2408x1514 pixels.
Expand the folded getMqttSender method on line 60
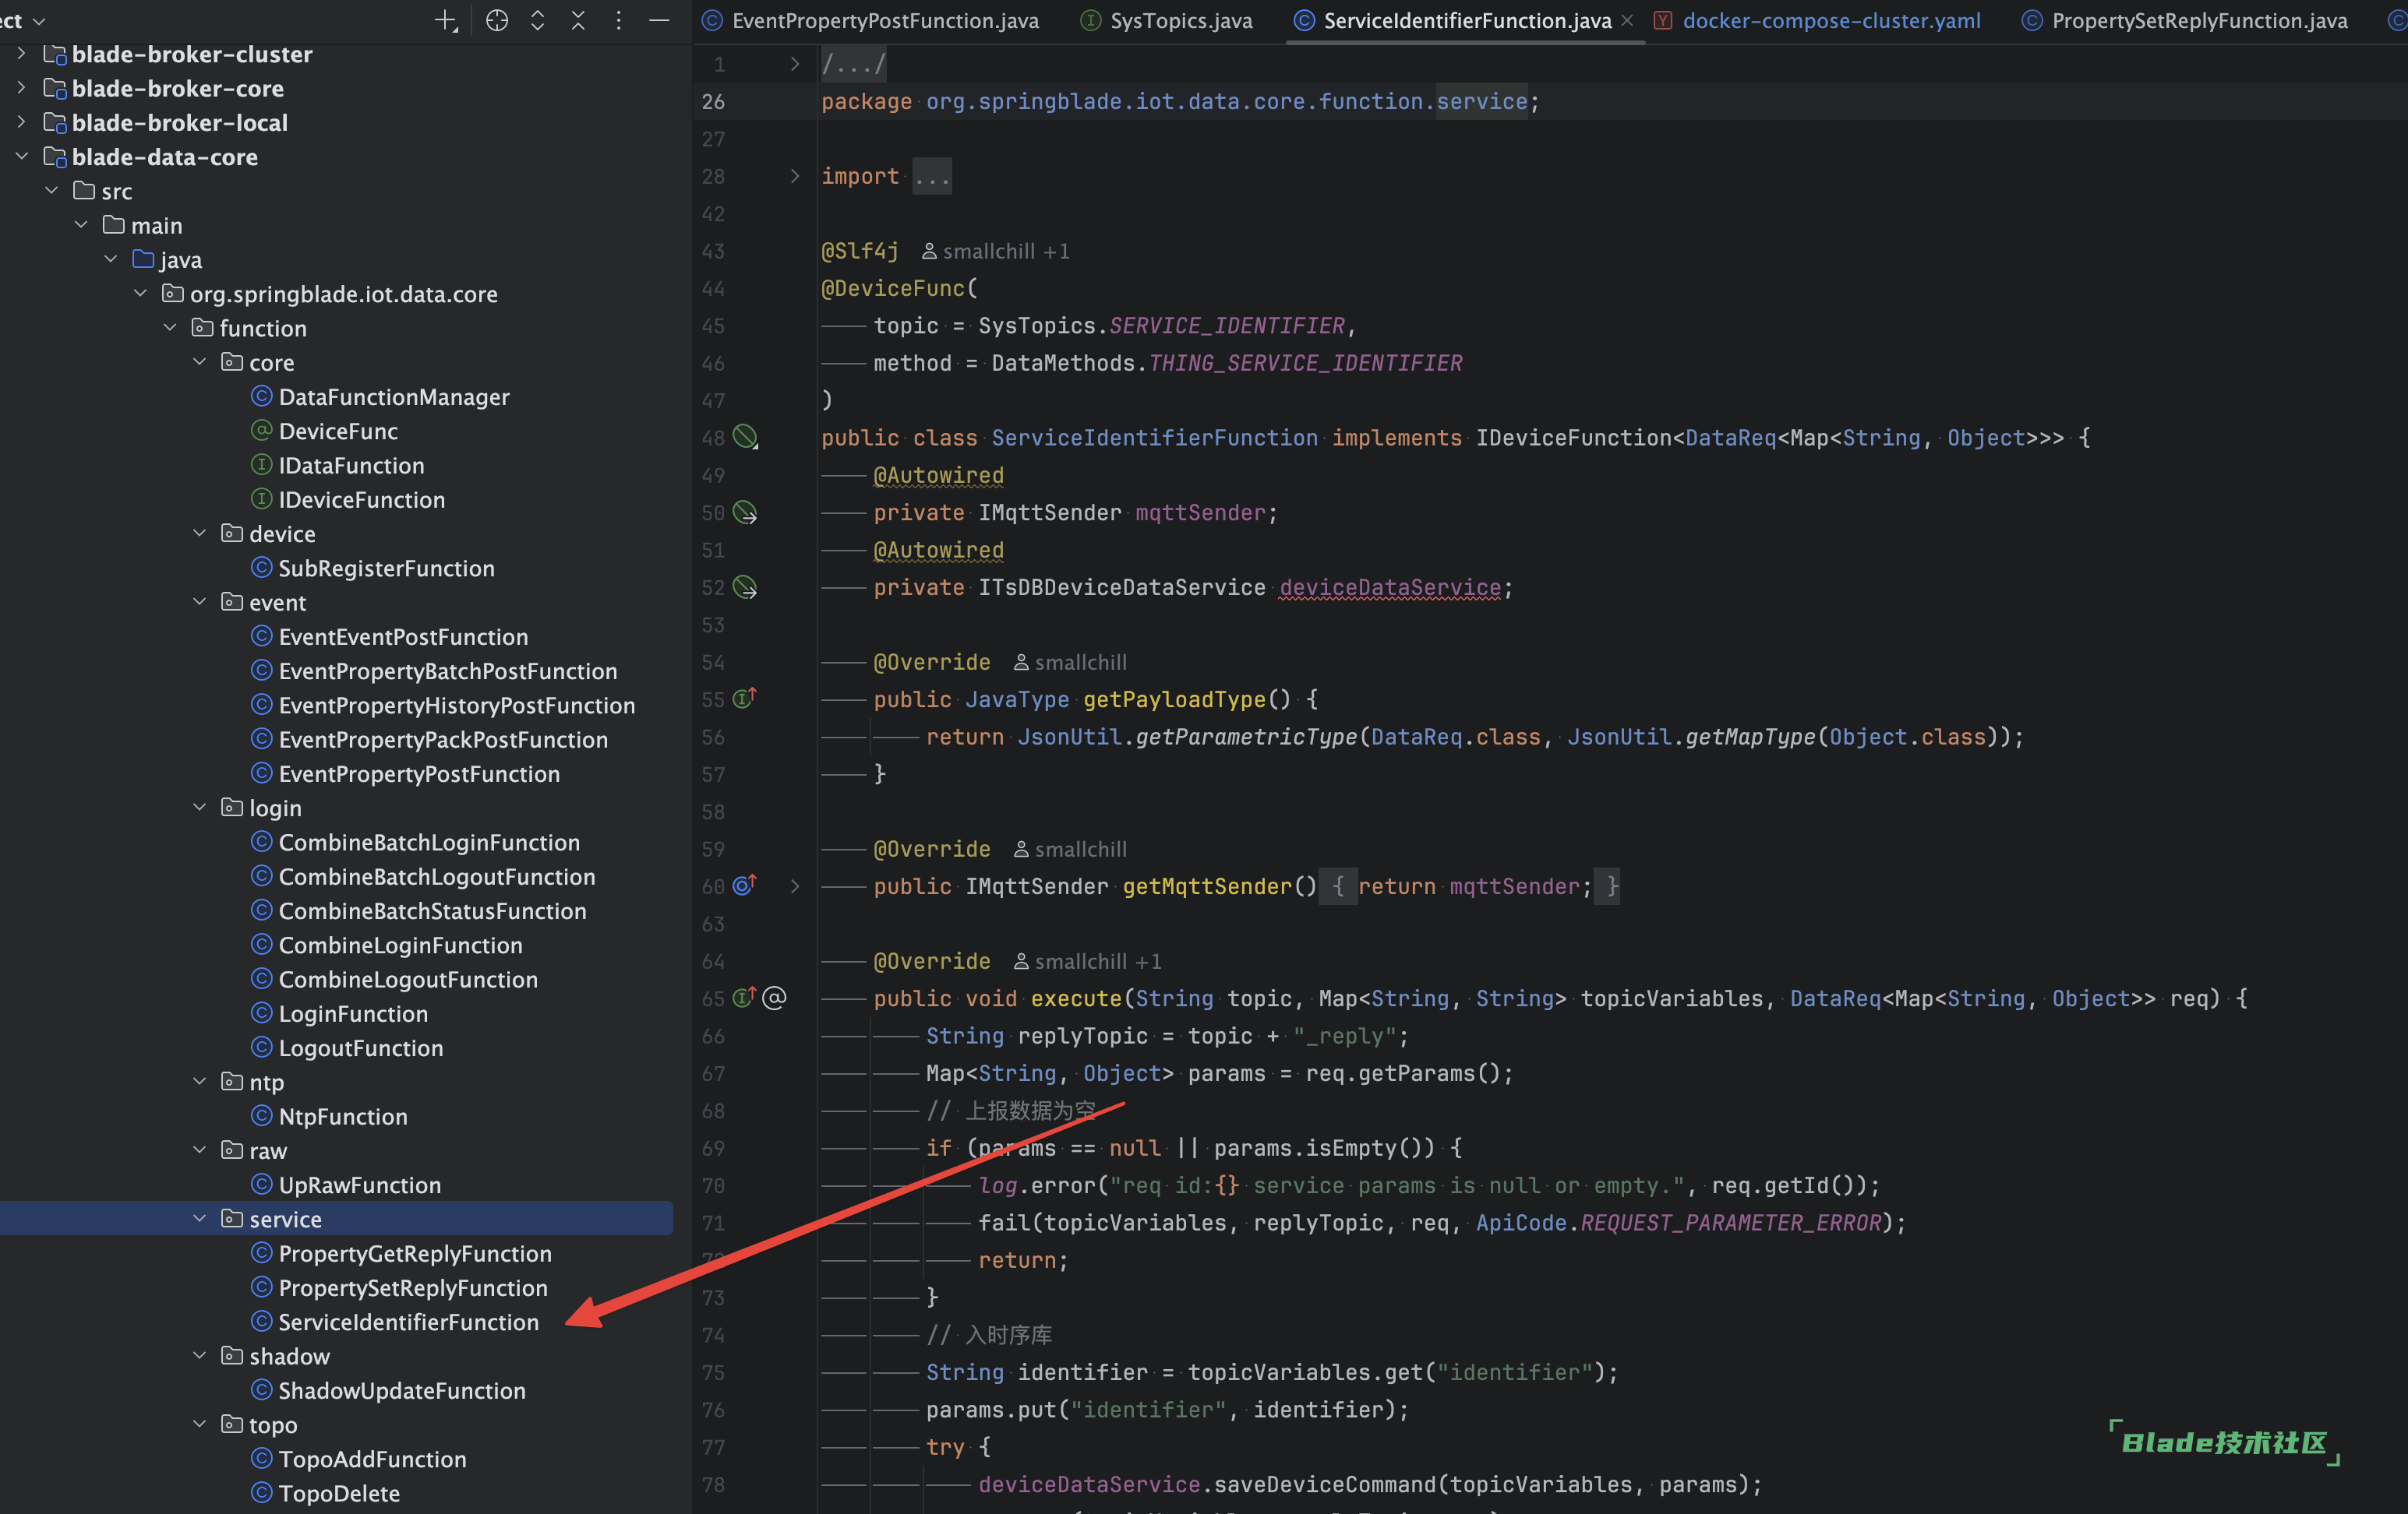795,886
